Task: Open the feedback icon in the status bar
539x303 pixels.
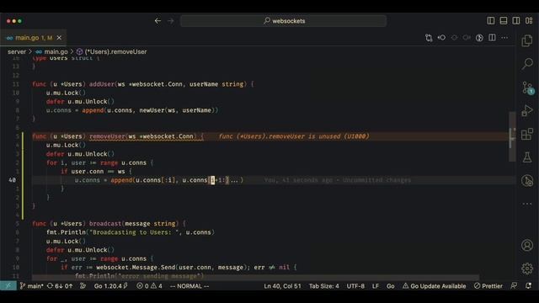Action: [514, 286]
